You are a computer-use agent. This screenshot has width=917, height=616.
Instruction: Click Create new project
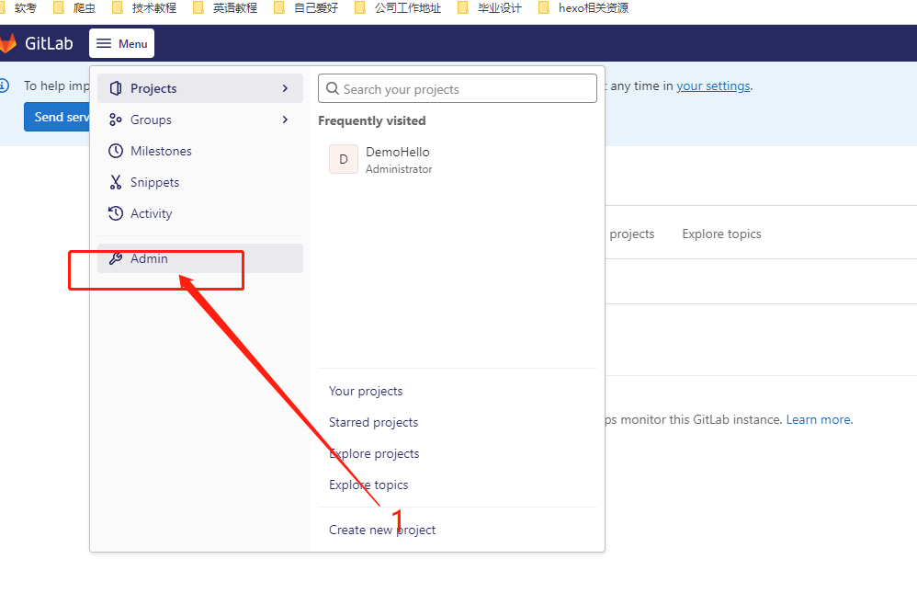point(382,530)
